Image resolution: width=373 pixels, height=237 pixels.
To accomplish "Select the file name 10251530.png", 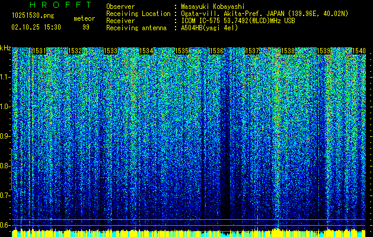I will [x=33, y=16].
